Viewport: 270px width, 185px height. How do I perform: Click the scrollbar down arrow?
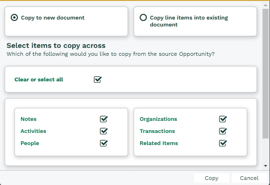pos(265,166)
